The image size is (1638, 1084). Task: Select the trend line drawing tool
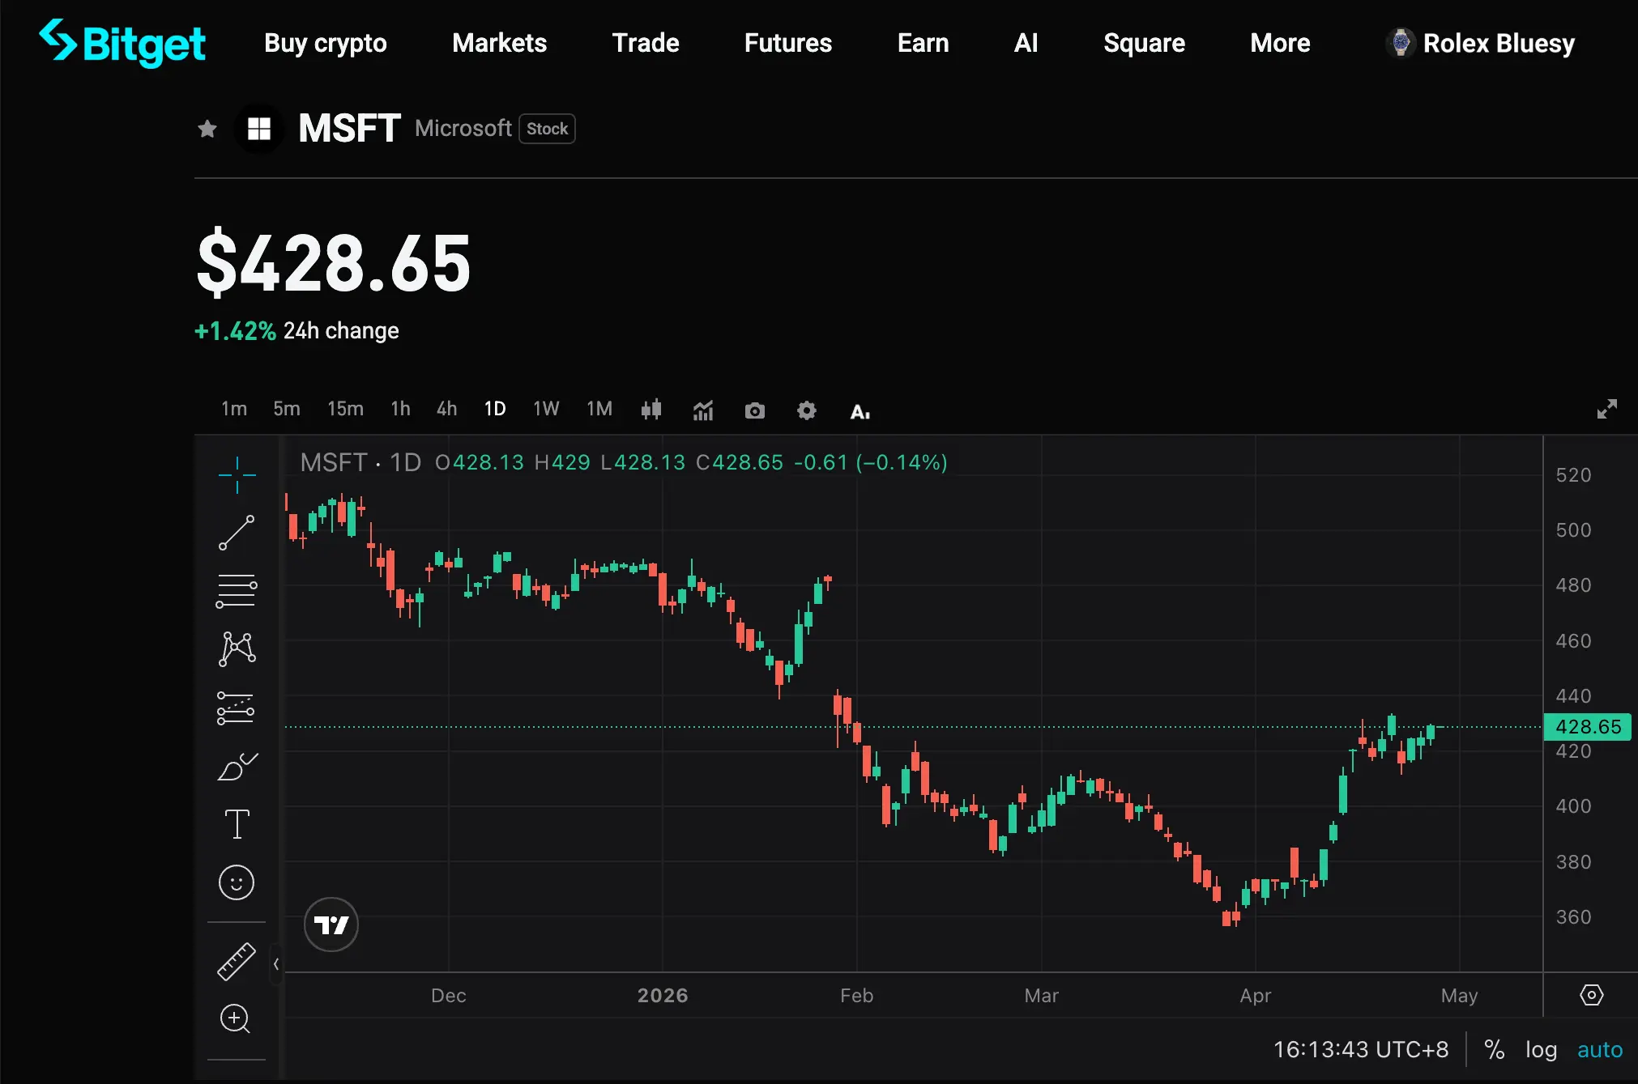[237, 533]
